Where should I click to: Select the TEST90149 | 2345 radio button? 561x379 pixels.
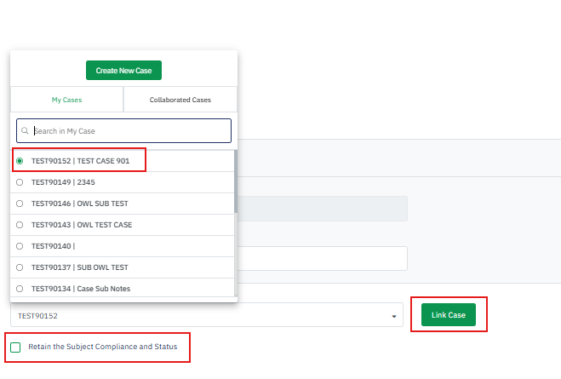pyautogui.click(x=20, y=181)
